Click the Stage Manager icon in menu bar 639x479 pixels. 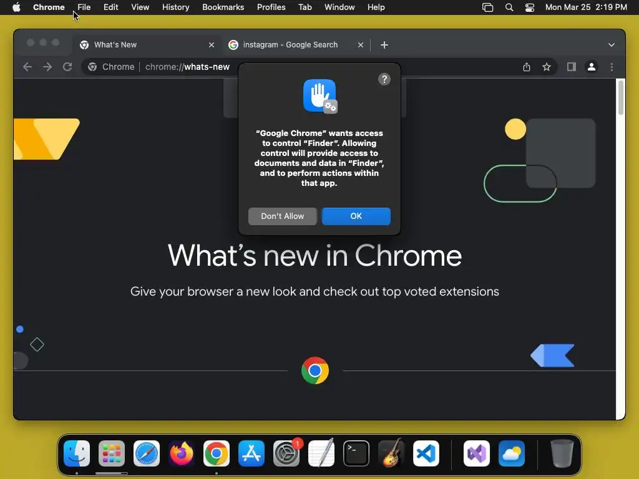pyautogui.click(x=488, y=7)
